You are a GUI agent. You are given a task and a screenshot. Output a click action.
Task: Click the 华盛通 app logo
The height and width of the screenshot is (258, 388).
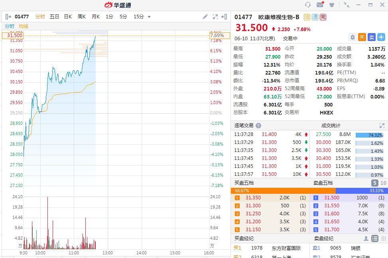[x=118, y=5]
